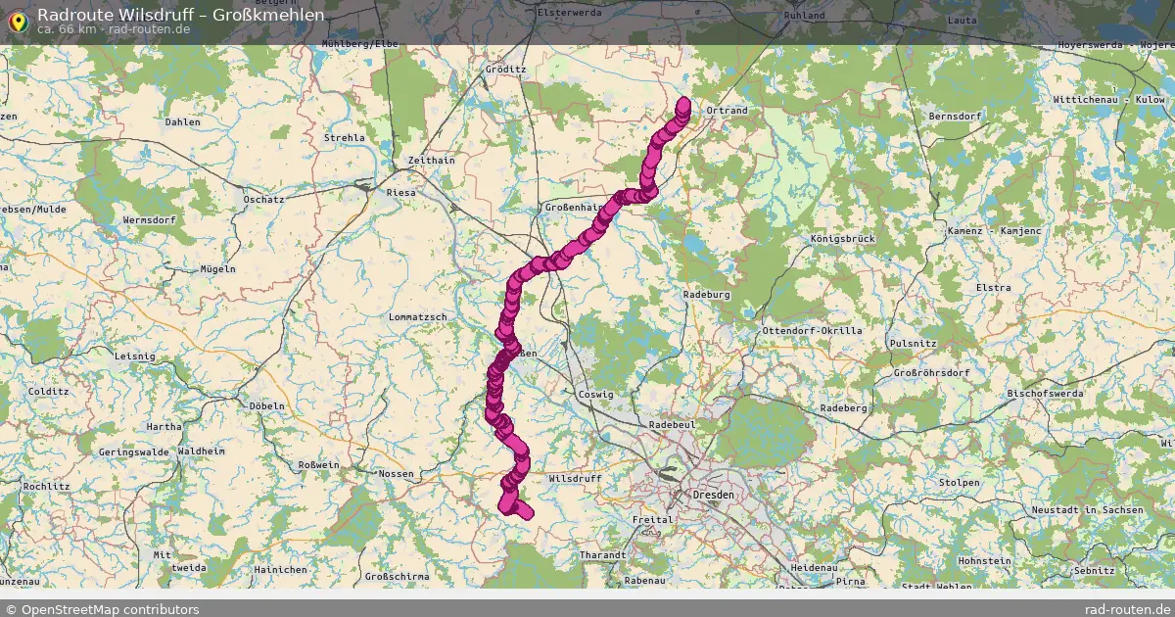Click the Wilsdruff town label
The image size is (1175, 617).
(x=574, y=478)
